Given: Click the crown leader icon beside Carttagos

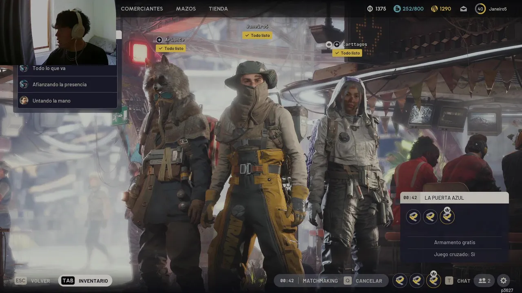Looking at the screenshot, I should 329,44.
